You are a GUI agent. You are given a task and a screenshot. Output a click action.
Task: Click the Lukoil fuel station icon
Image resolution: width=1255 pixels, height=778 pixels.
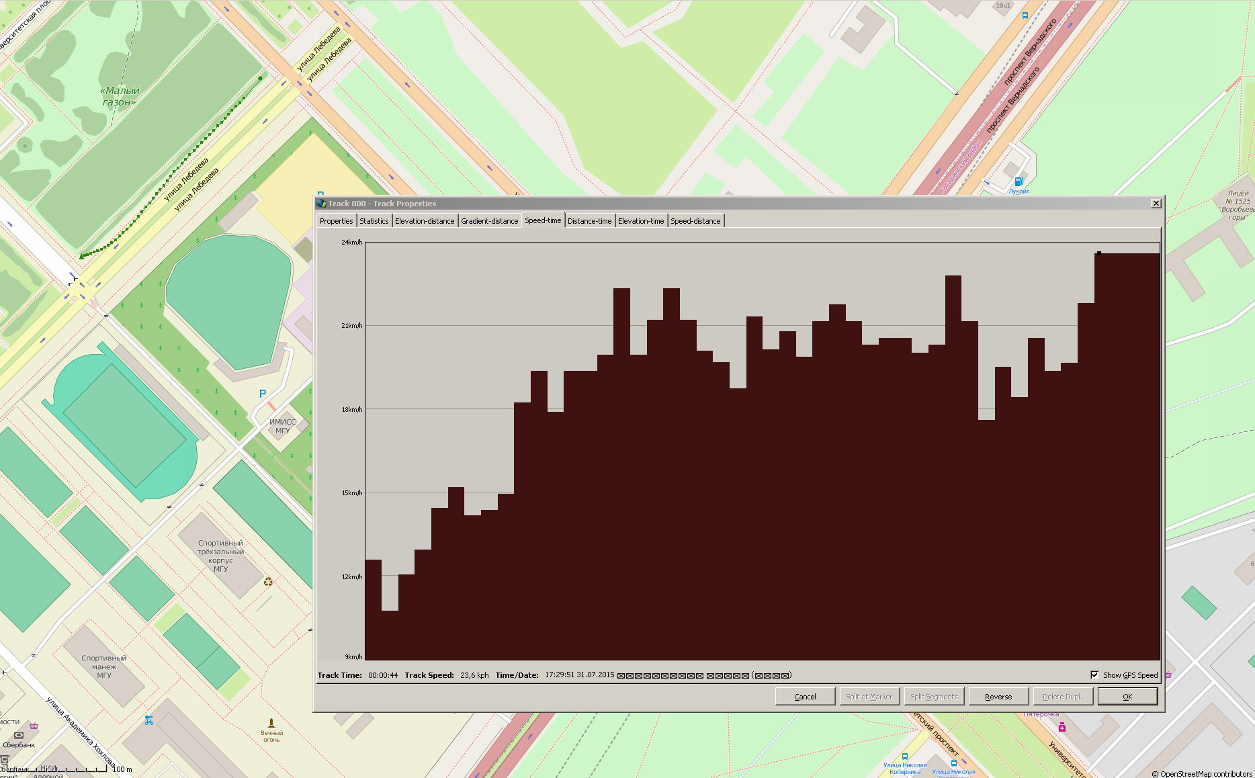point(1019,181)
